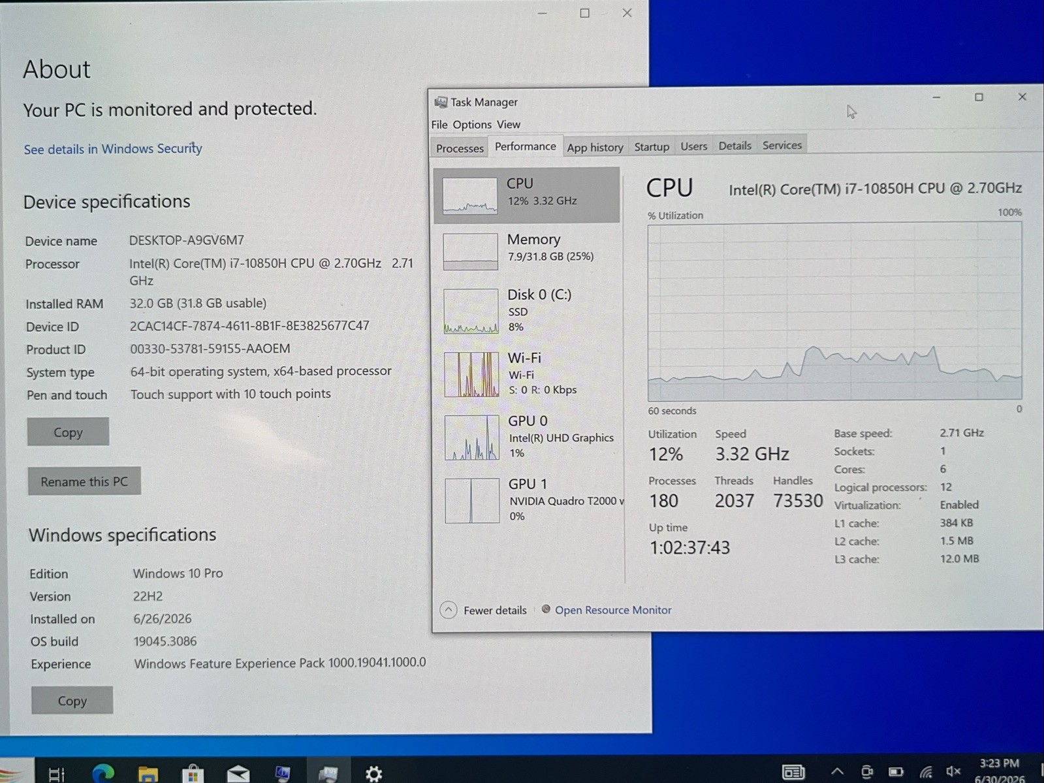The width and height of the screenshot is (1044, 783).
Task: Click the Virtualization Enabled value
Action: pyautogui.click(x=959, y=505)
